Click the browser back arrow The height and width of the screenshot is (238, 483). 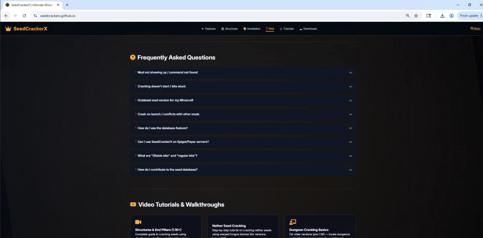coord(6,16)
